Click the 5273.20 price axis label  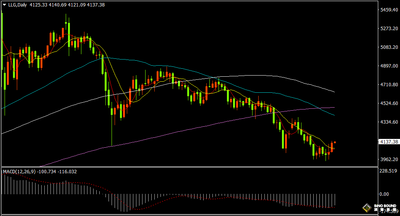(389, 28)
